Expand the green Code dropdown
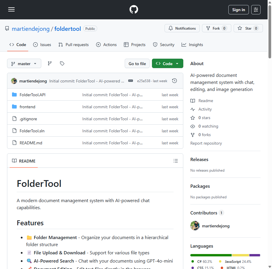Viewport: 272px width, 269px height. click(167, 64)
